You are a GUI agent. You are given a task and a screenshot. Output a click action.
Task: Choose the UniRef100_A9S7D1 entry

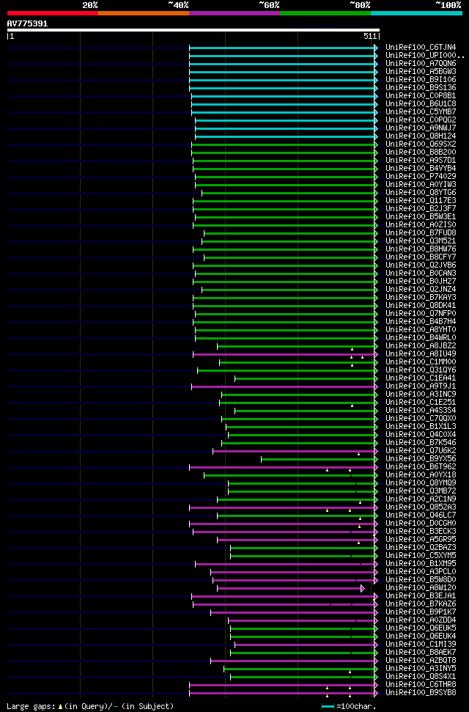point(421,161)
